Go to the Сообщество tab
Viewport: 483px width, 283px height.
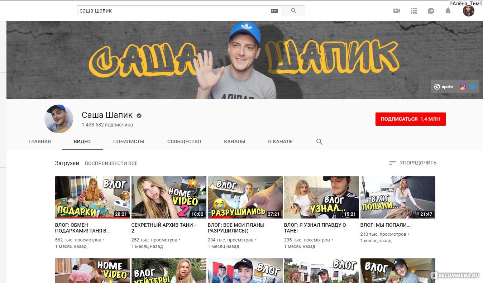[x=184, y=141]
